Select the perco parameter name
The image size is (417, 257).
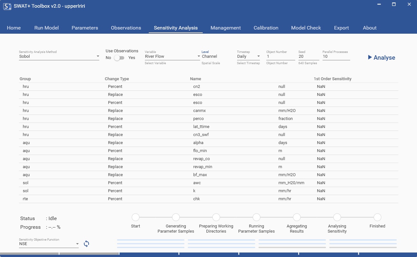point(199,119)
